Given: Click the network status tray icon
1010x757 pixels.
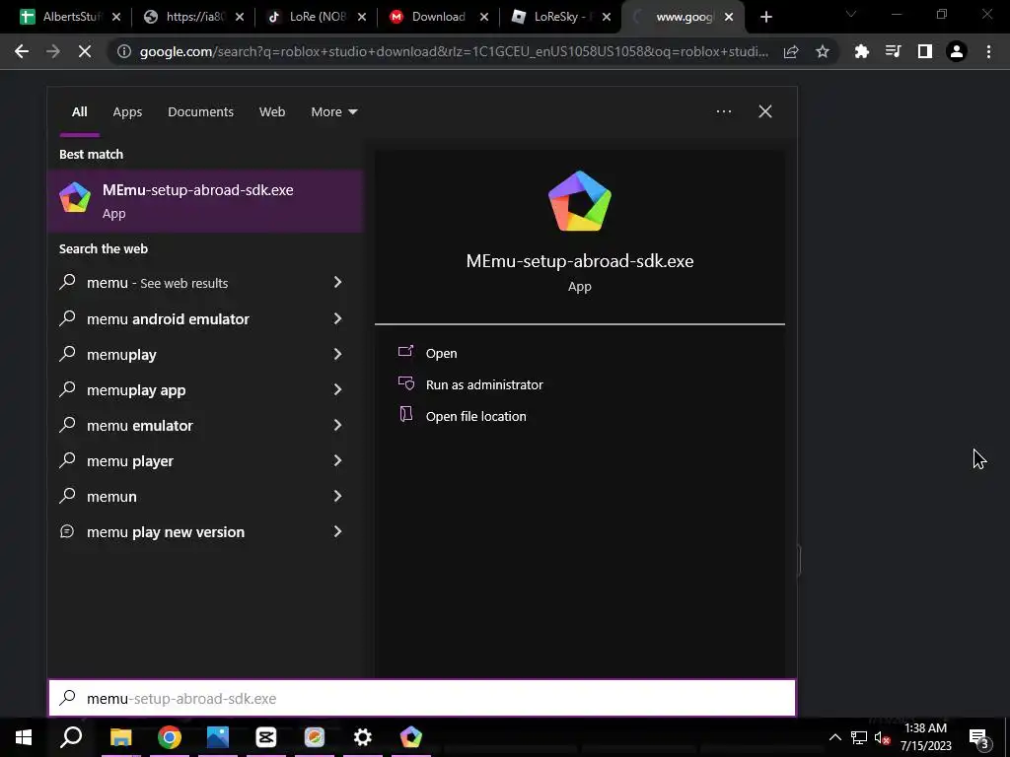Looking at the screenshot, I should [x=859, y=737].
